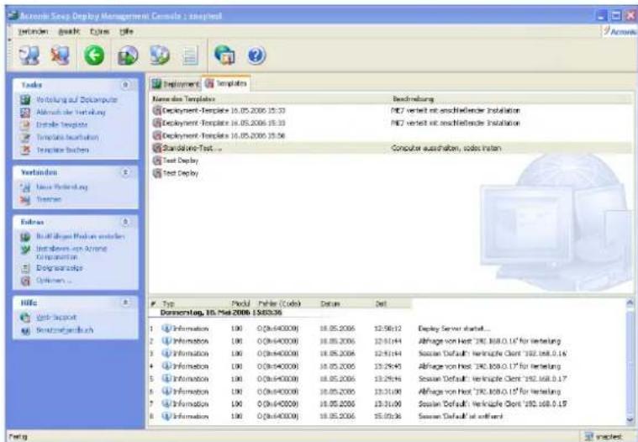Image resolution: width=638 pixels, height=442 pixels.
Task: Click the start deployment toolbar icon
Action: click(x=128, y=55)
